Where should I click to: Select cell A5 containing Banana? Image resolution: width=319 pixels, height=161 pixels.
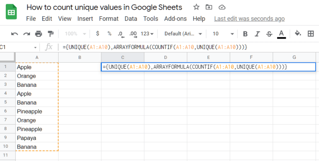37,102
